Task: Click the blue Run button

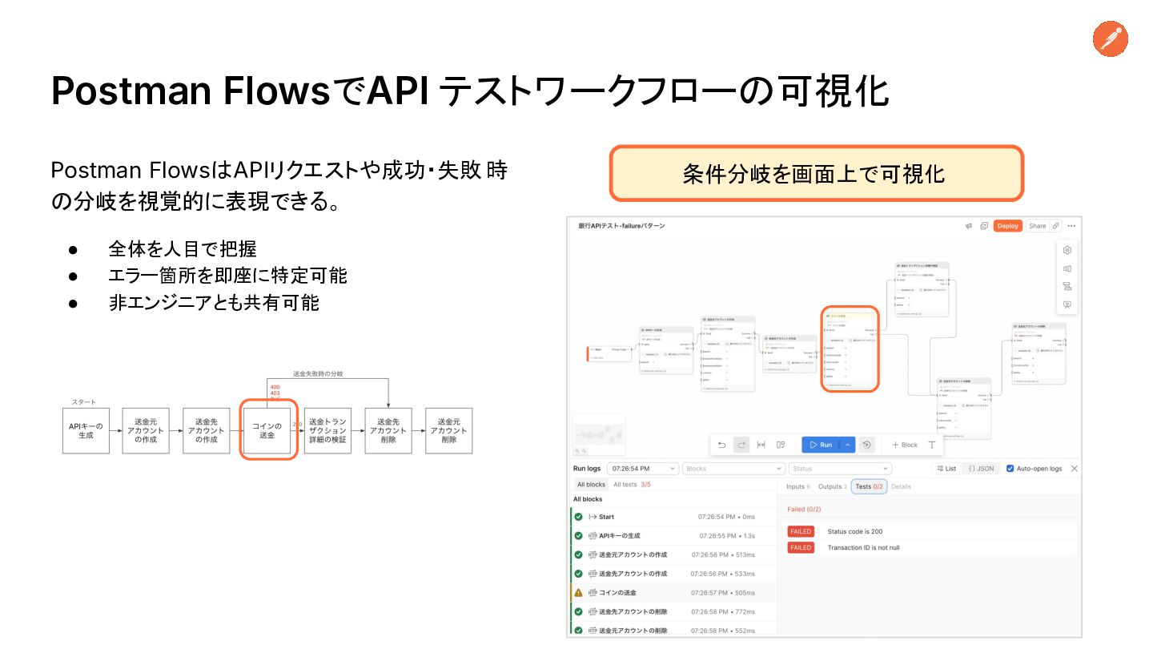Action: (x=821, y=445)
